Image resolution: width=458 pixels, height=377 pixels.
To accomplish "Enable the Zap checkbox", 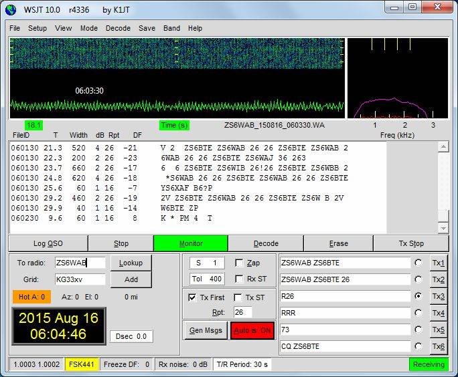I will click(239, 263).
